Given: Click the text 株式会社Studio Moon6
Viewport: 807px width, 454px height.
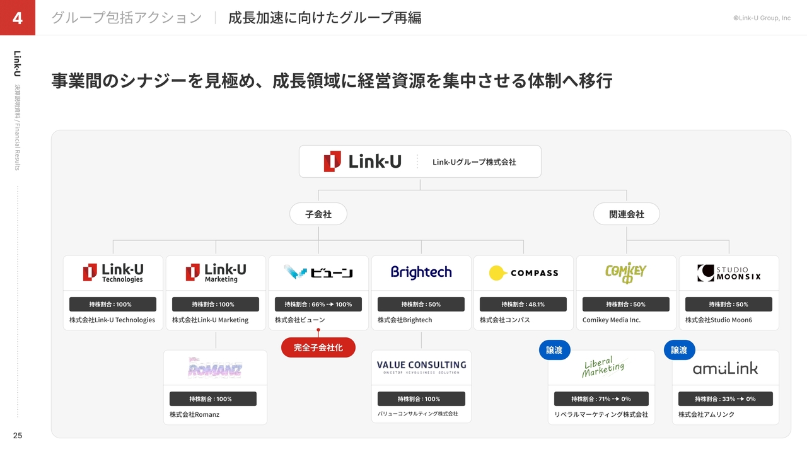Looking at the screenshot, I should [x=719, y=320].
